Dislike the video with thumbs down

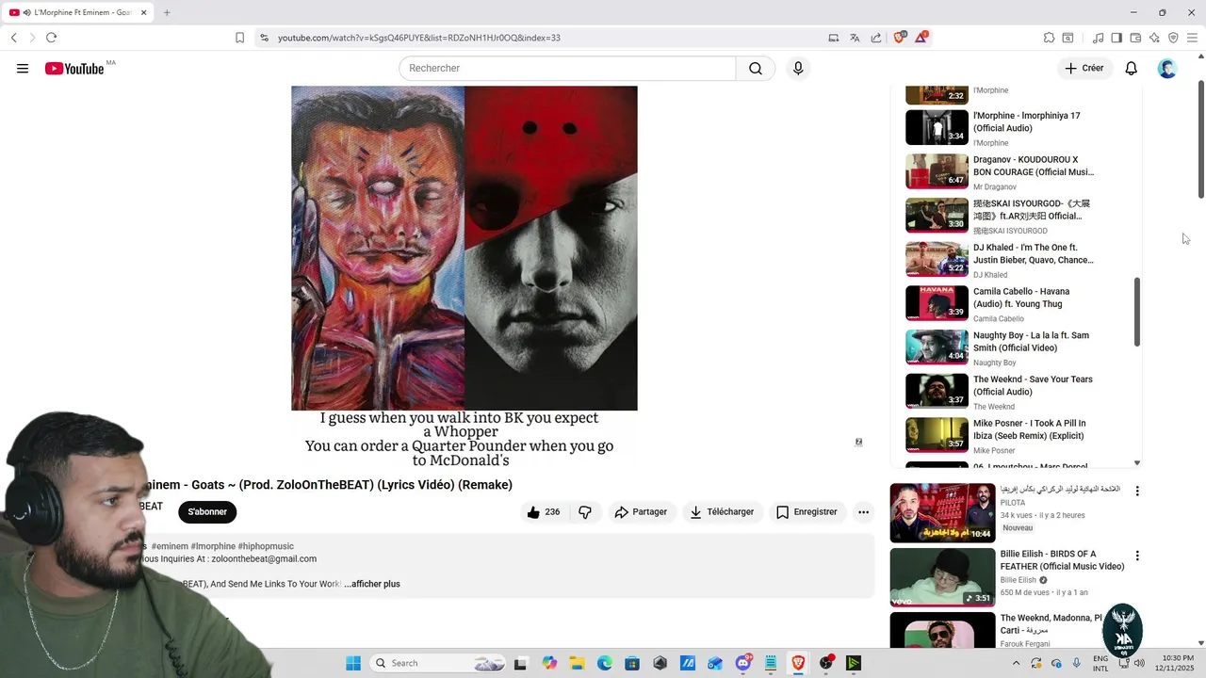click(585, 512)
